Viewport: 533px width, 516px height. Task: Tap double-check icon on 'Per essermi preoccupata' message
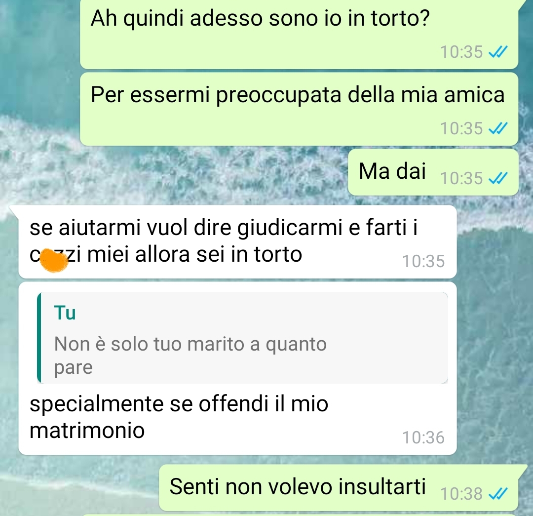pos(498,128)
